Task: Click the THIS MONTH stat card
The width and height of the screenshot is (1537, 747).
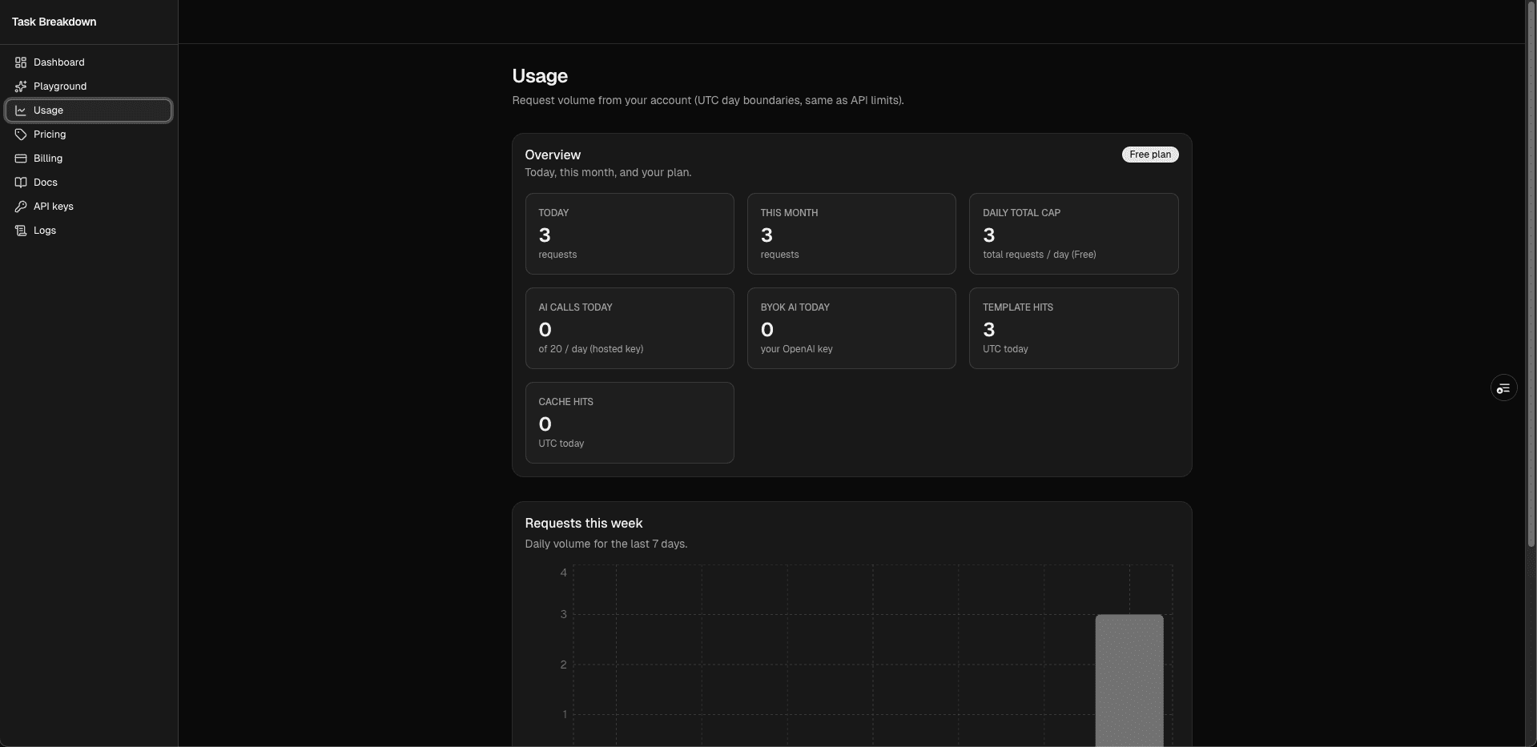Action: click(x=851, y=233)
